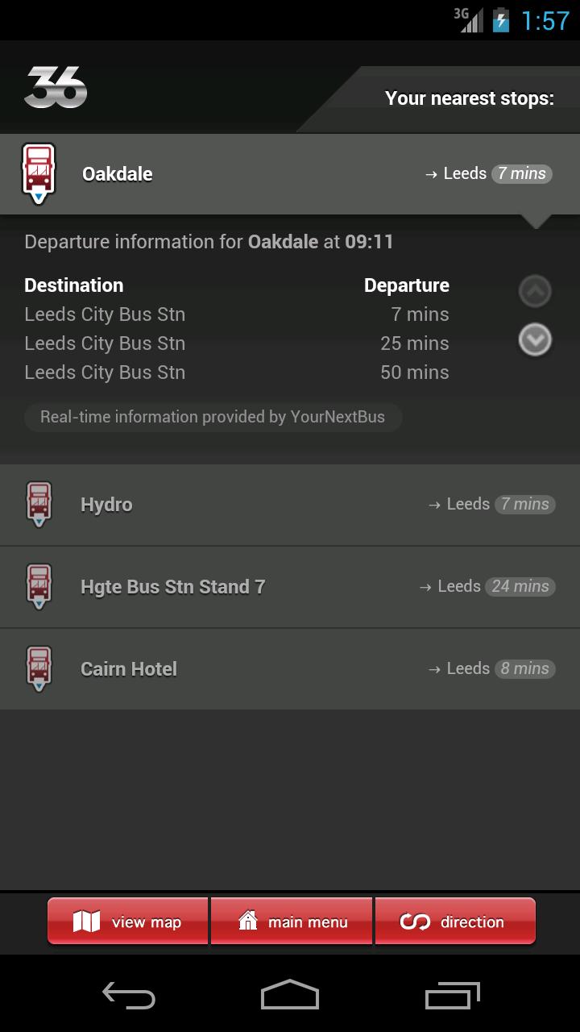The image size is (580, 1032).
Task: Go to main menu button
Action: point(292,922)
